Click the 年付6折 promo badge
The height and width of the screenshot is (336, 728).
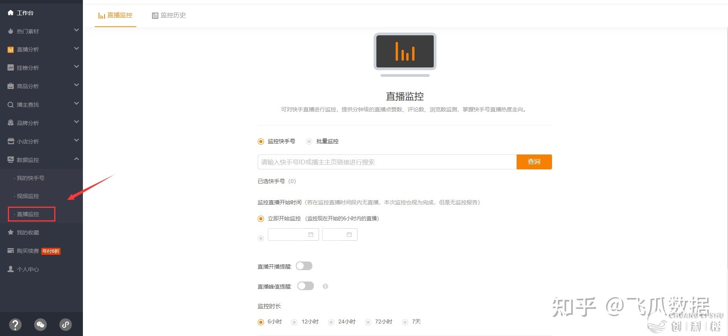51,251
